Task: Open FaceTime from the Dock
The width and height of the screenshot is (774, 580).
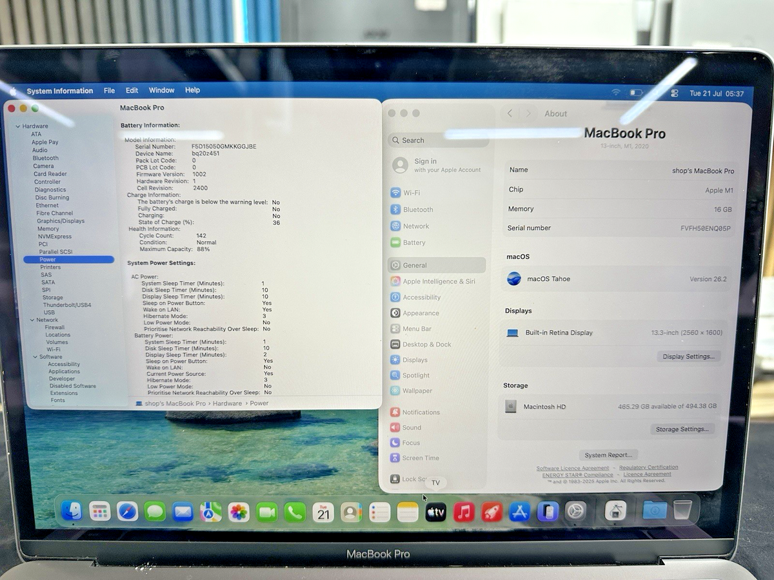Action: [266, 512]
